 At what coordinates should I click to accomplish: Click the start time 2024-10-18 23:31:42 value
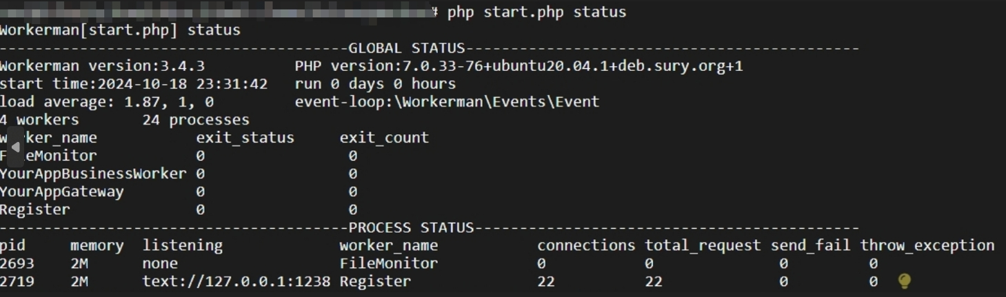183,84
